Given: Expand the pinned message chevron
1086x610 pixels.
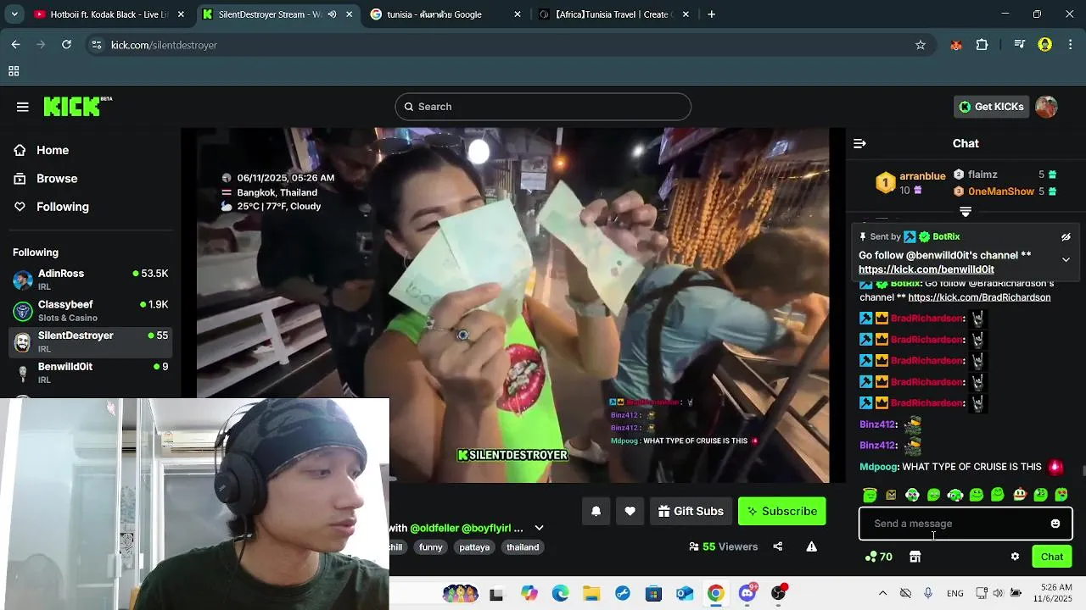Looking at the screenshot, I should point(1066,260).
